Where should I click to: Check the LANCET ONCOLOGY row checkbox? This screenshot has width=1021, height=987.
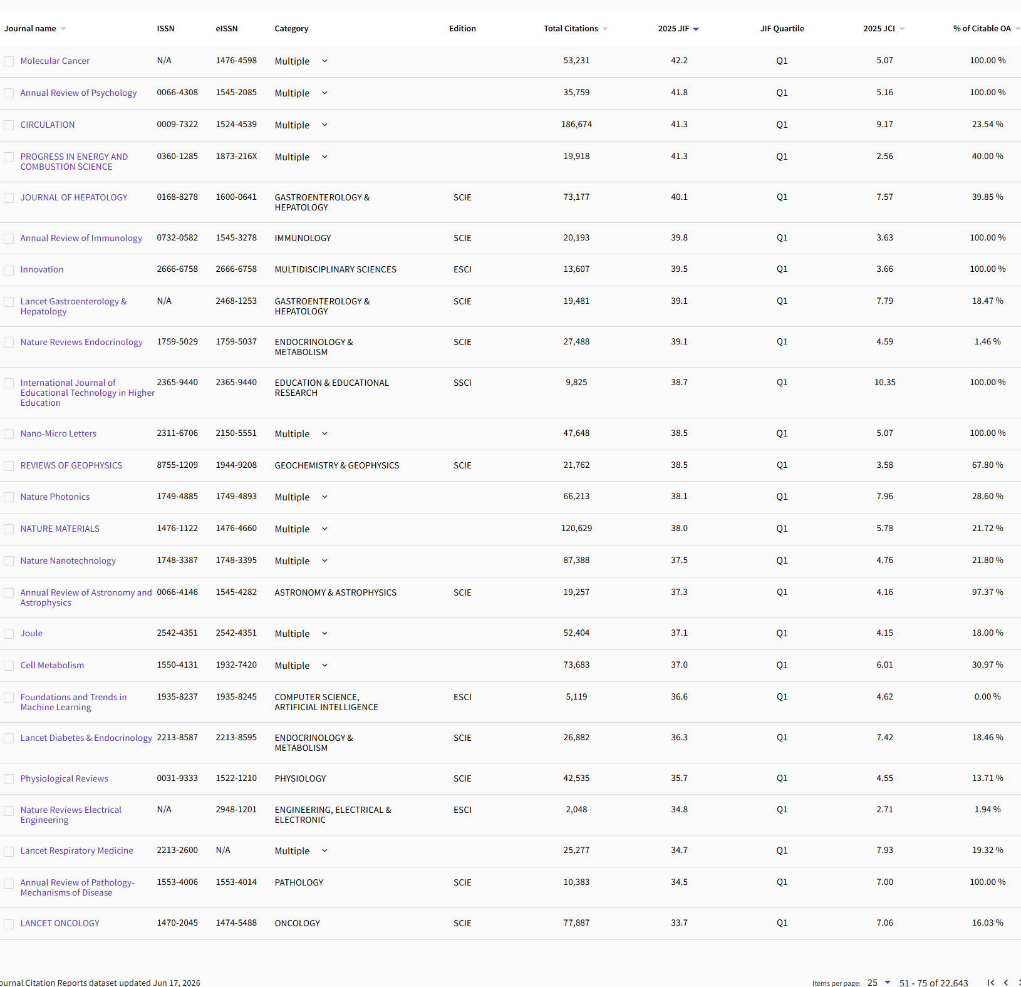[x=9, y=924]
